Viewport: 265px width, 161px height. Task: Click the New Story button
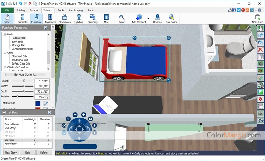click(11, 153)
